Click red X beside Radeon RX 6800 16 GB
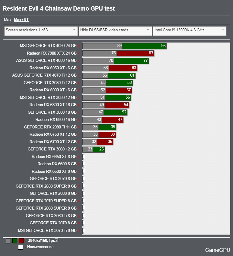 click(x=79, y=120)
